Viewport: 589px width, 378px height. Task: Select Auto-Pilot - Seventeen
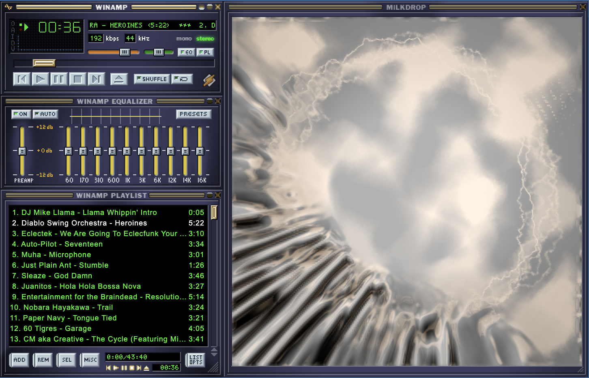coord(108,244)
